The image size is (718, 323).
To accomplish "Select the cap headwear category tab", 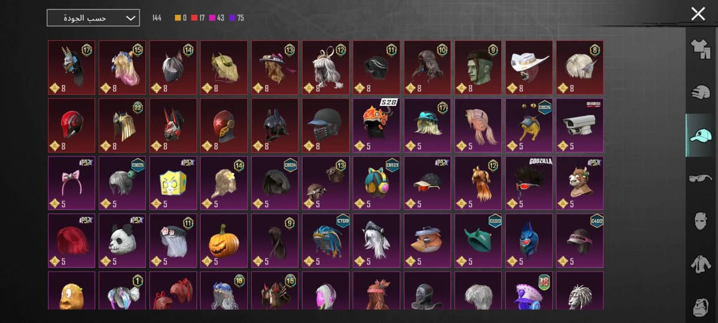I will (x=700, y=135).
